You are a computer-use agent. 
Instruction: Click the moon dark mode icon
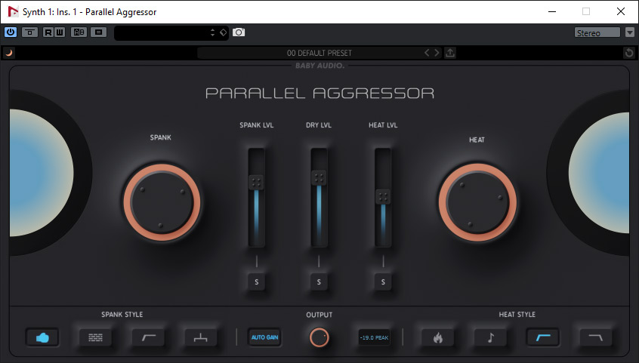9,53
